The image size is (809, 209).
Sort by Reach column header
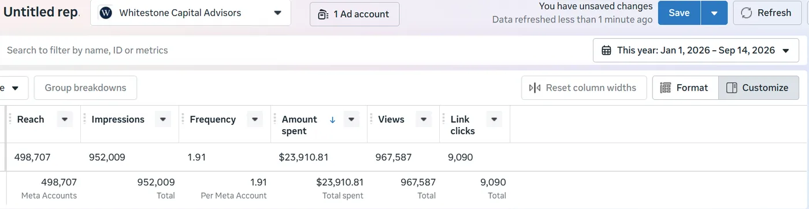pyautogui.click(x=31, y=120)
